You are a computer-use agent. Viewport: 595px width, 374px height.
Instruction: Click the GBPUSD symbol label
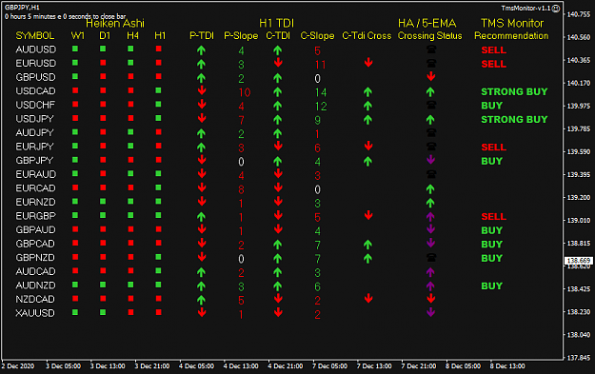click(35, 77)
